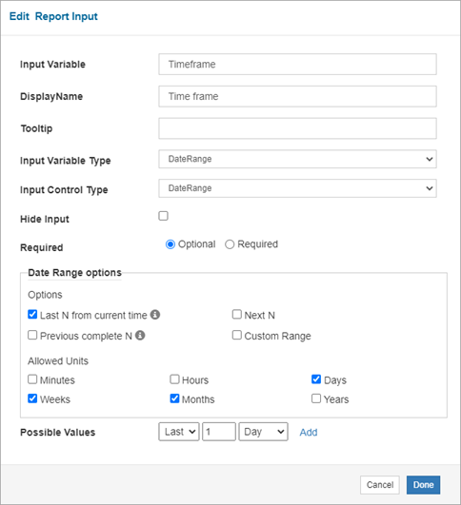Select the Optional radio button

pyautogui.click(x=170, y=244)
